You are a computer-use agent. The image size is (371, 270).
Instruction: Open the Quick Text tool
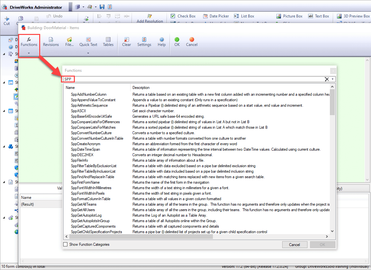tap(88, 42)
